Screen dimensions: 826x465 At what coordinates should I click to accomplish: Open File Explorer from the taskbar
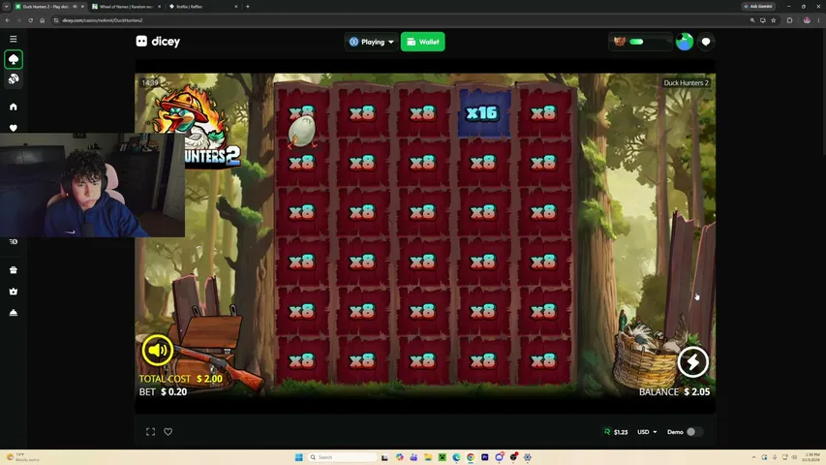(x=428, y=457)
